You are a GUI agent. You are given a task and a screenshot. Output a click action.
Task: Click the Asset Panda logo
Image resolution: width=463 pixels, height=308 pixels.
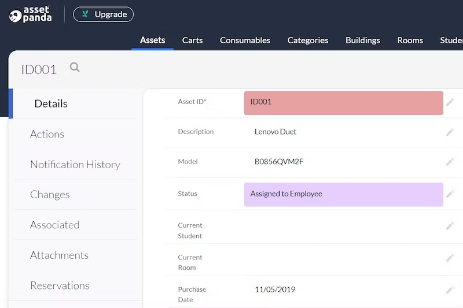pyautogui.click(x=30, y=14)
